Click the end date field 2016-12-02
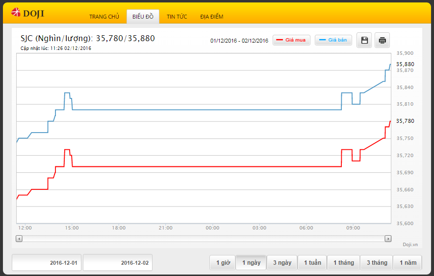Image resolution: width=434 pixels, height=276 pixels. pyautogui.click(x=118, y=262)
